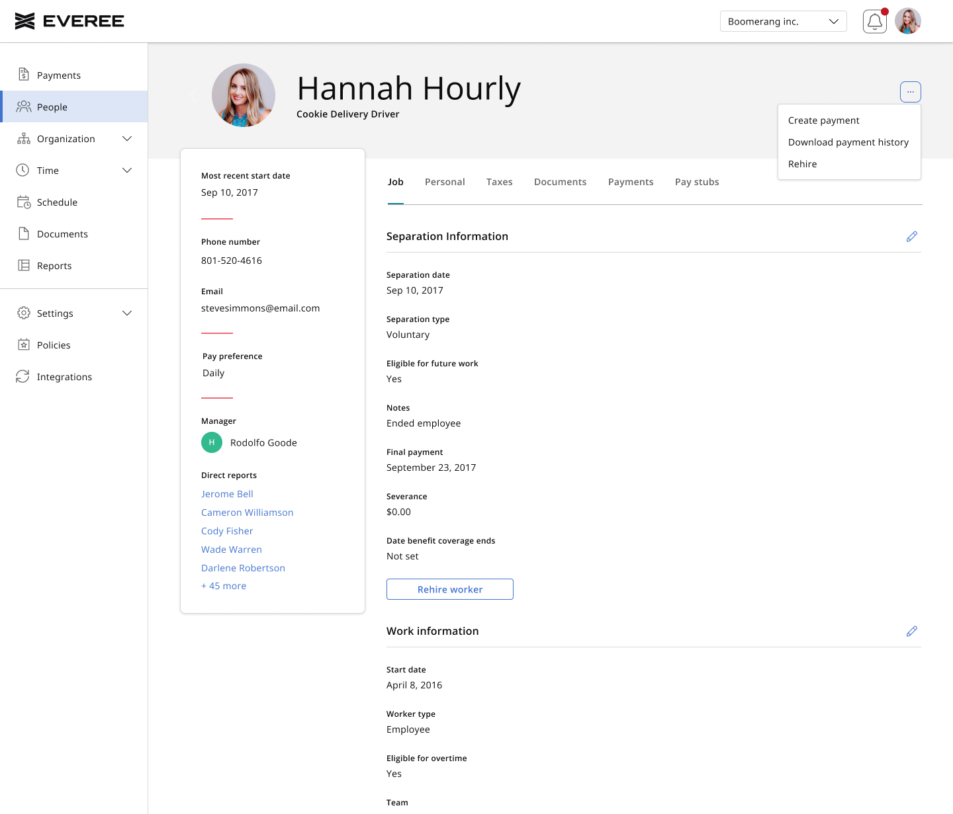Click the Reports sidebar icon
This screenshot has height=814, width=953.
[x=24, y=265]
